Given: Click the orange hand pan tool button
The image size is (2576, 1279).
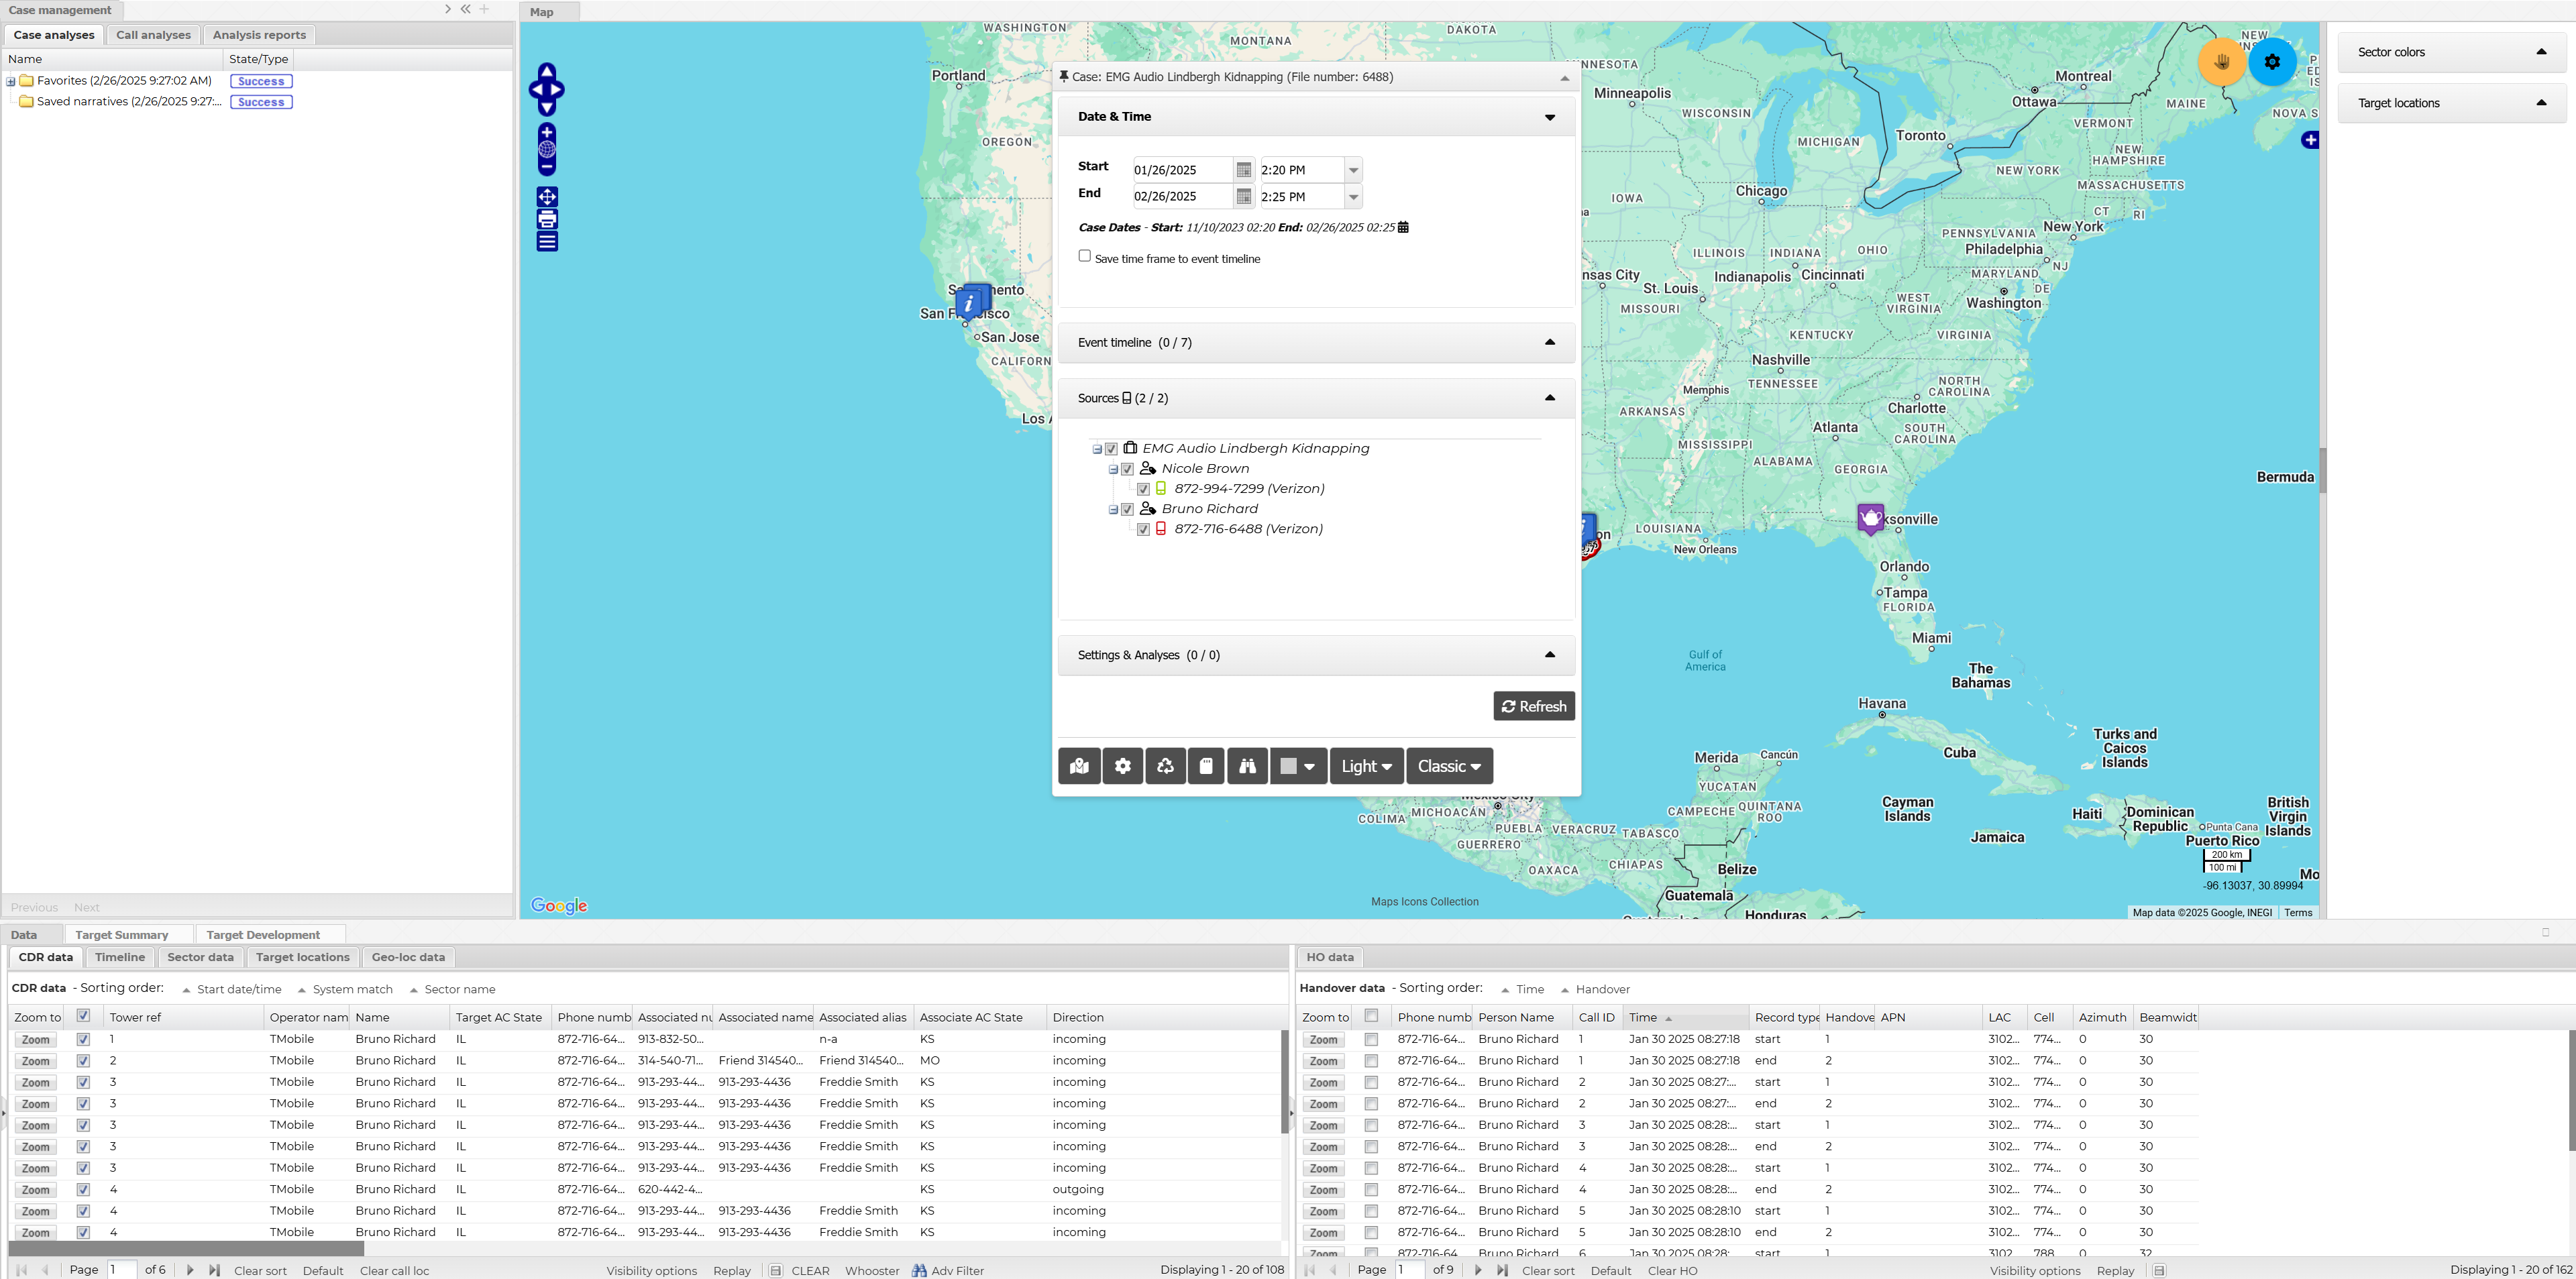Looking at the screenshot, I should (2222, 62).
